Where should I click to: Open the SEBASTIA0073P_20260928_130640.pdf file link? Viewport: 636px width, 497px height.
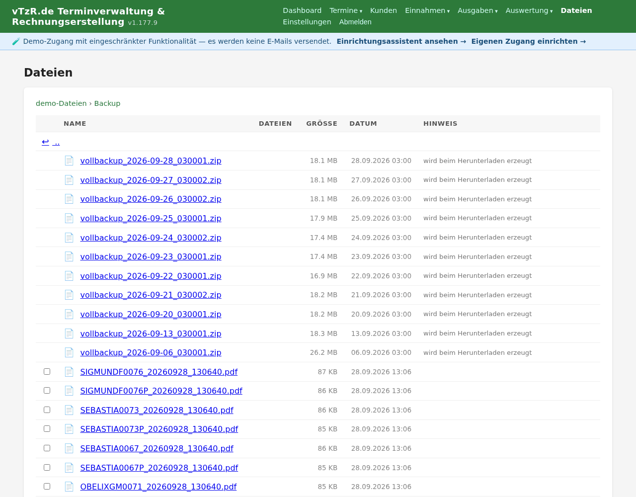[x=159, y=429]
